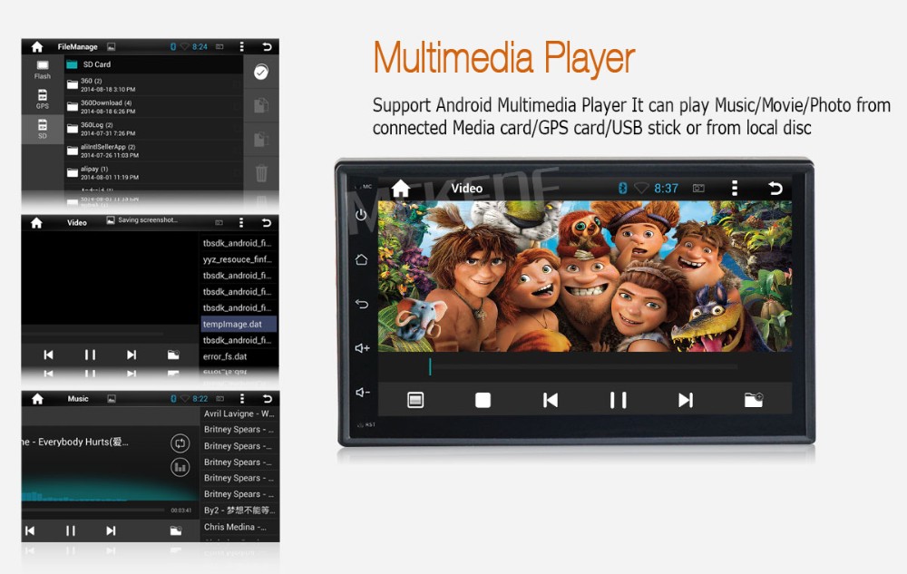Open the overflow menu in the Music header

point(241,399)
